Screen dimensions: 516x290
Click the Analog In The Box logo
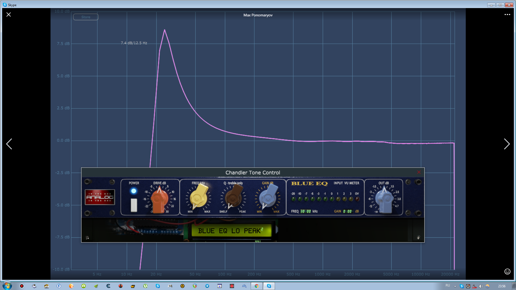pos(100,197)
